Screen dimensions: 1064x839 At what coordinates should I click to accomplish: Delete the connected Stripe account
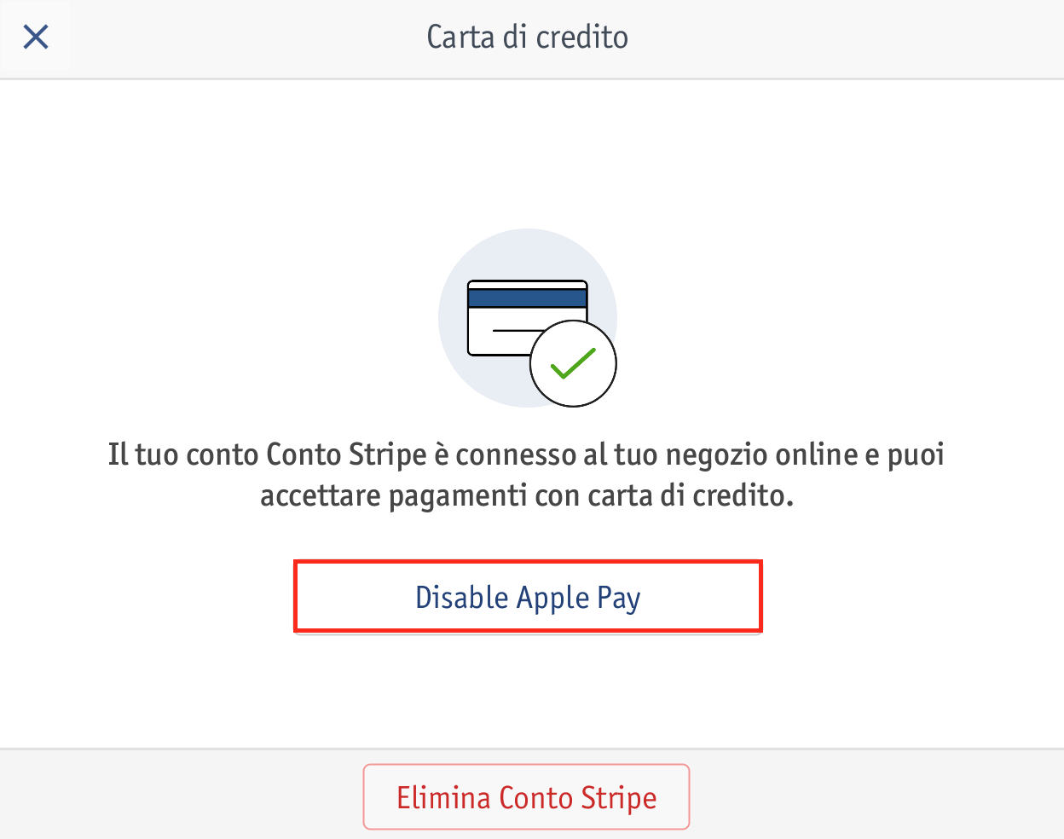point(526,797)
